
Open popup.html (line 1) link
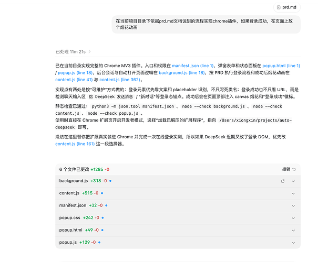pyautogui.click(x=281, y=65)
